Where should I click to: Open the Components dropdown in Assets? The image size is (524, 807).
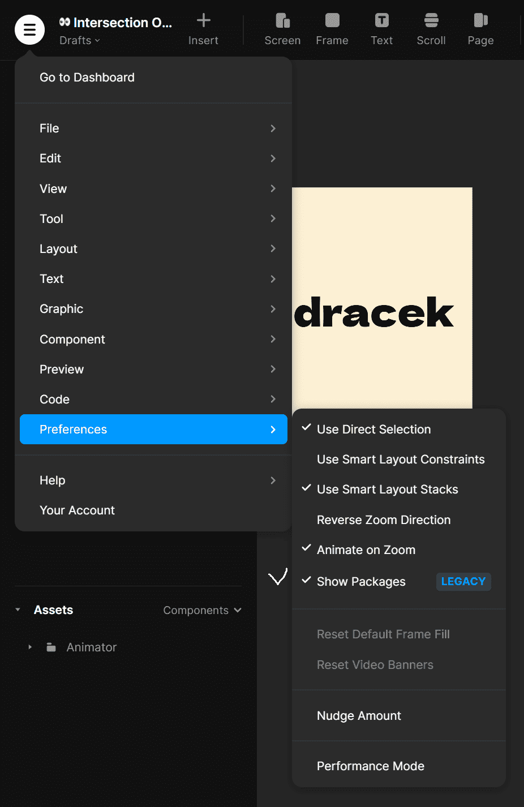click(202, 610)
